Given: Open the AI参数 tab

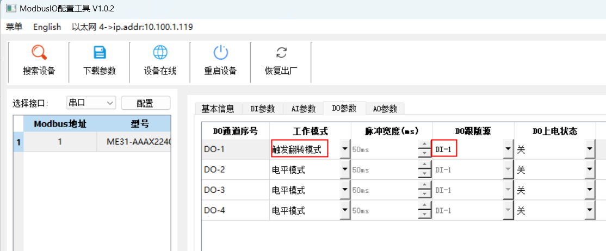Looking at the screenshot, I should pyautogui.click(x=303, y=109).
